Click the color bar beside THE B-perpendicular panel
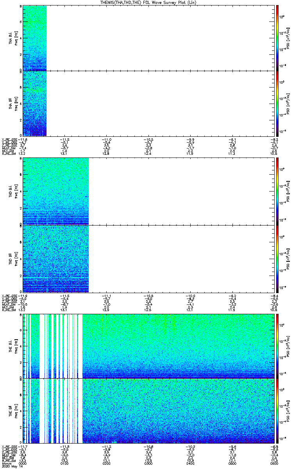This screenshot has height=469, width=293. pyautogui.click(x=277, y=346)
